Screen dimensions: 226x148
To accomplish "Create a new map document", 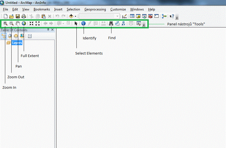I will [x=6, y=16].
